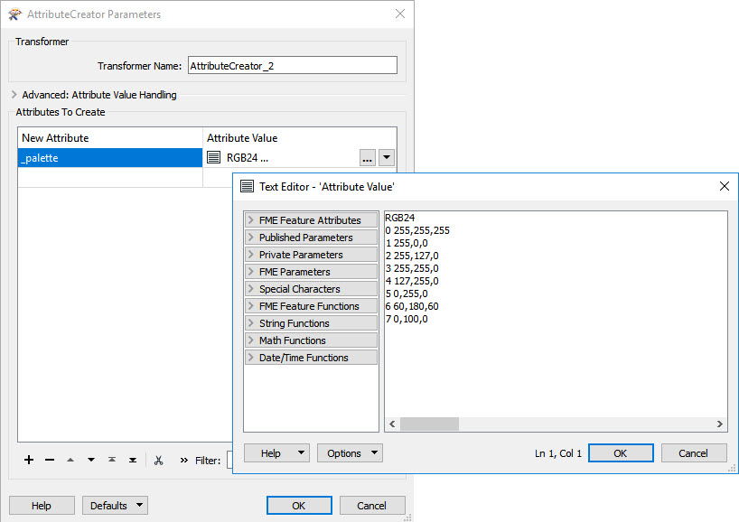739x522 pixels.
Task: Close the AttributeCreator Parameters window
Action: (x=400, y=14)
